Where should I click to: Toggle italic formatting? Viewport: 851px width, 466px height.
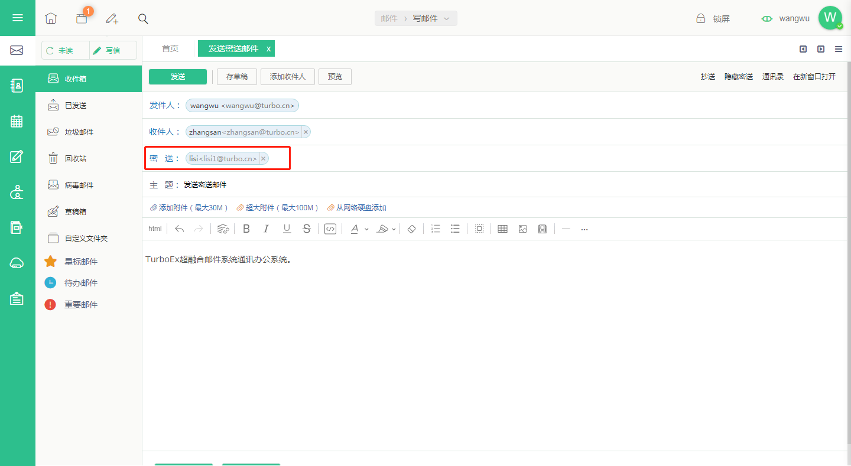click(x=266, y=229)
